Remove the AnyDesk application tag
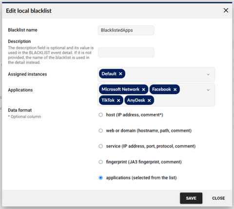This screenshot has width=234, height=209. pyautogui.click(x=149, y=101)
